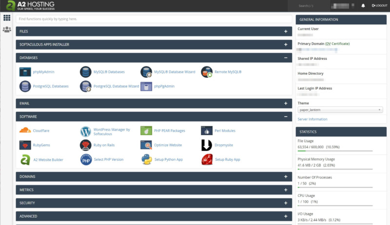Click the Logout button
This screenshot has height=225, width=390.
coord(379,5)
